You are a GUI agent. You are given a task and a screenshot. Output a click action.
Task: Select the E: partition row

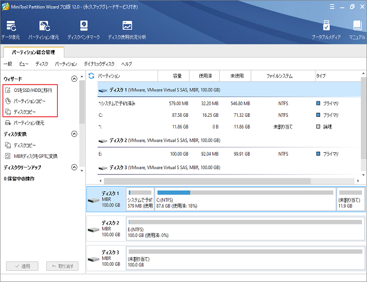229,154
